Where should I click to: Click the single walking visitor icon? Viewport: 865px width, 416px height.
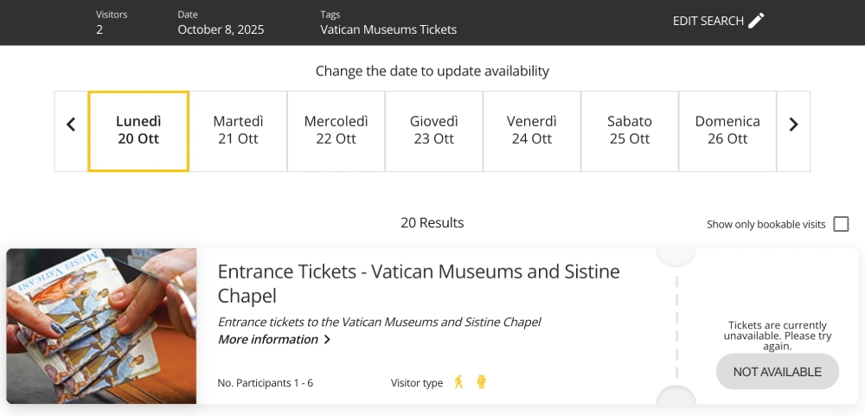[x=458, y=381]
